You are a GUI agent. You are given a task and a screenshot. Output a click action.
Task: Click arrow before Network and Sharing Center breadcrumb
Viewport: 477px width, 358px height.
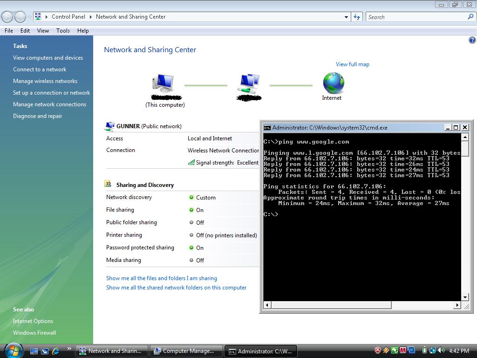(x=91, y=17)
